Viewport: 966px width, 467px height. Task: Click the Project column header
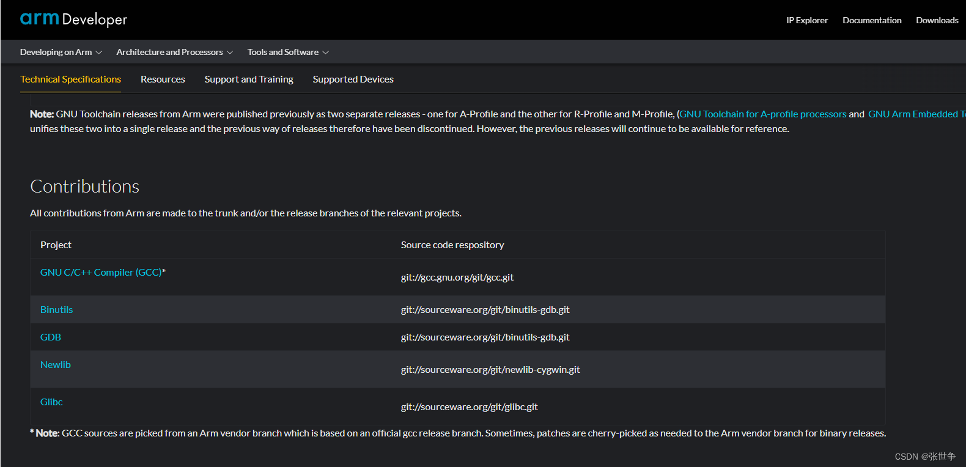[56, 245]
